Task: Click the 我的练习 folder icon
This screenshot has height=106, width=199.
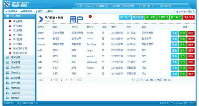Action: (x=8, y=72)
